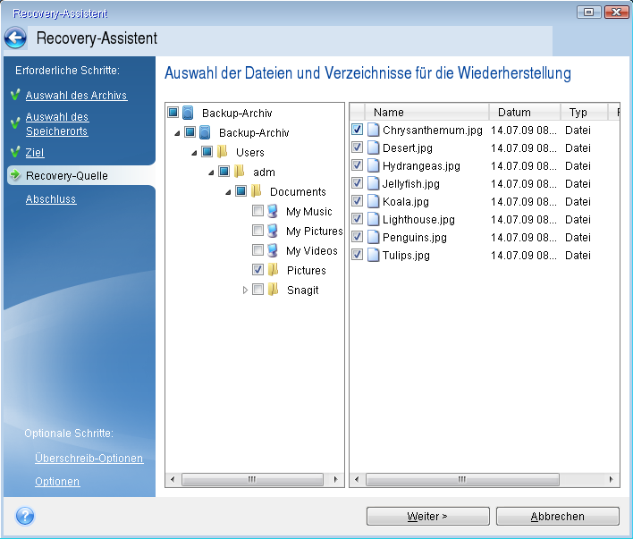The width and height of the screenshot is (633, 539).
Task: Click the Users folder icon
Action: point(222,153)
